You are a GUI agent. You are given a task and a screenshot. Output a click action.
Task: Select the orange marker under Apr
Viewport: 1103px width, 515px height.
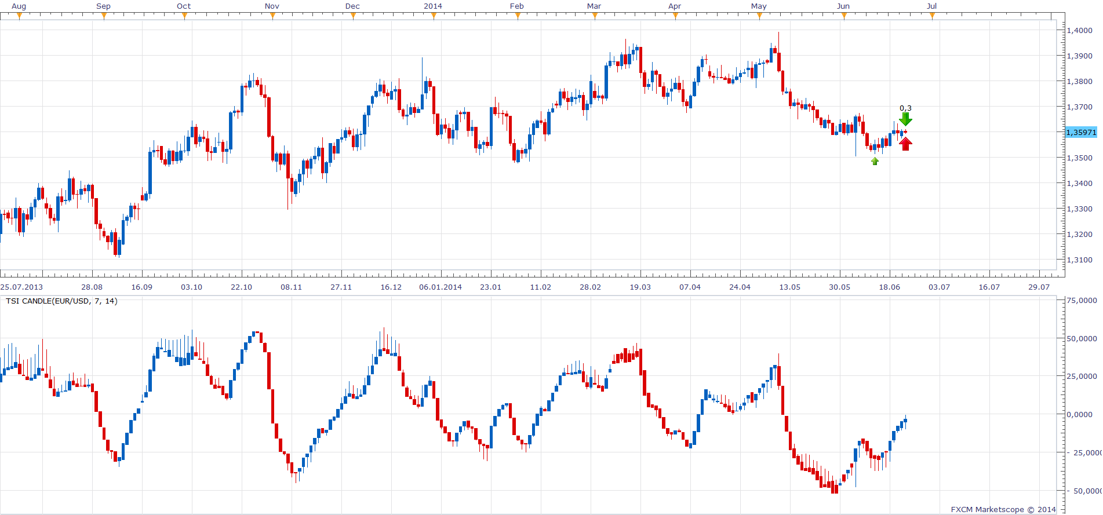(675, 16)
